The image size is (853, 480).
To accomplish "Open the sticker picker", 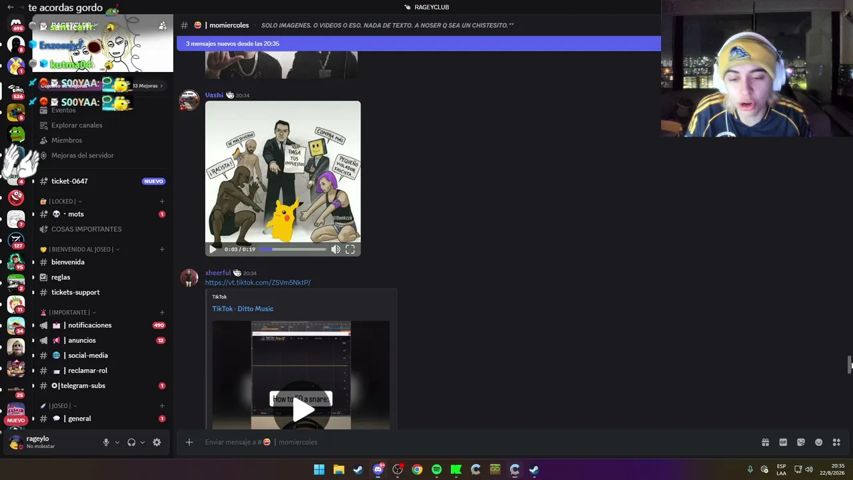I will [x=801, y=442].
